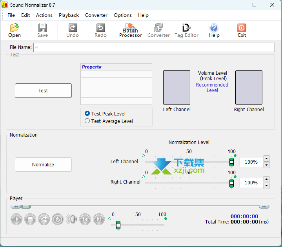Click the File Name input field
This screenshot has height=247, width=282.
[154, 47]
